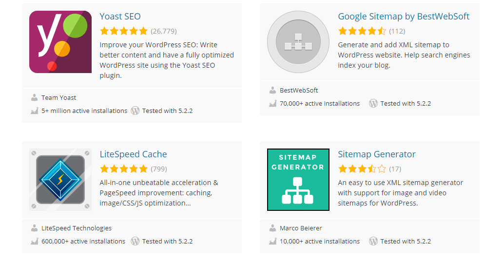
Task: Open Google Sitemap by BestWebSoft link
Action: point(404,17)
